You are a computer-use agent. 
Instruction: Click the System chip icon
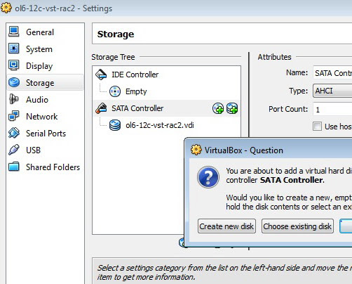coord(14,49)
